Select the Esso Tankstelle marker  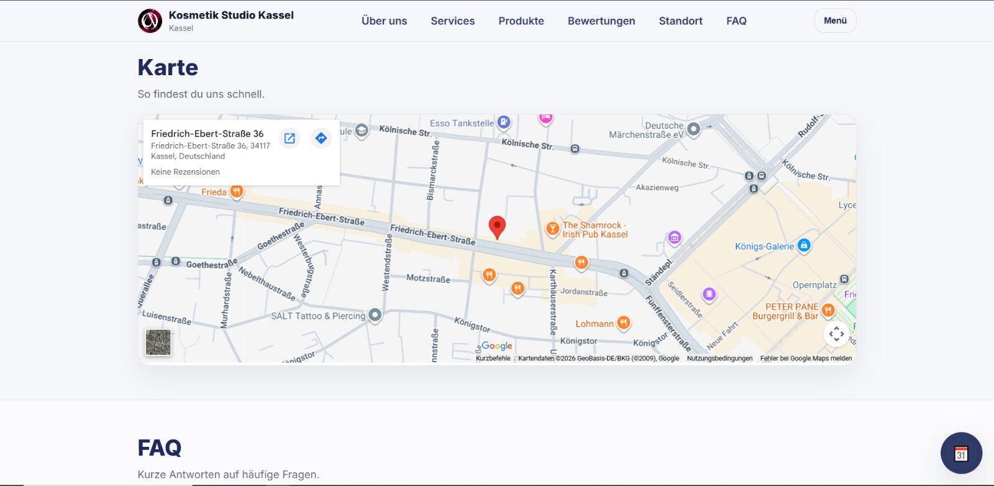[504, 122]
